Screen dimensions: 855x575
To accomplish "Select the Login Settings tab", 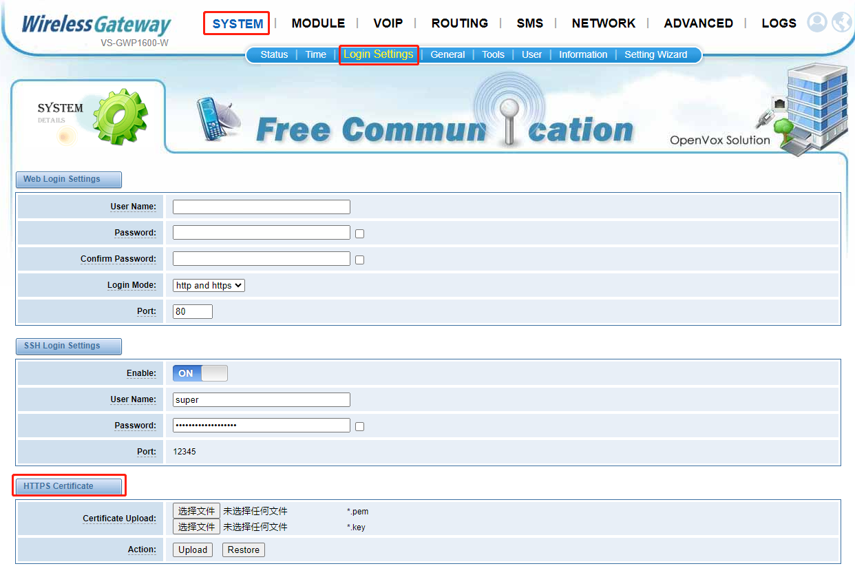I will (379, 54).
